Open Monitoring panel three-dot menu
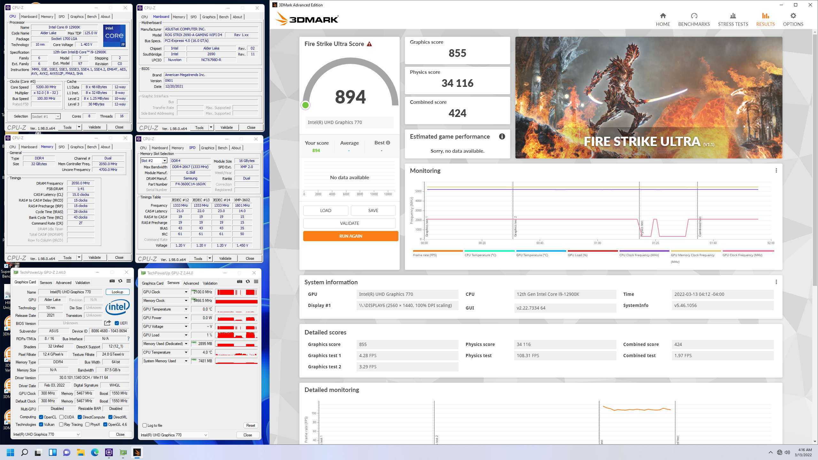The width and height of the screenshot is (818, 460). point(776,171)
